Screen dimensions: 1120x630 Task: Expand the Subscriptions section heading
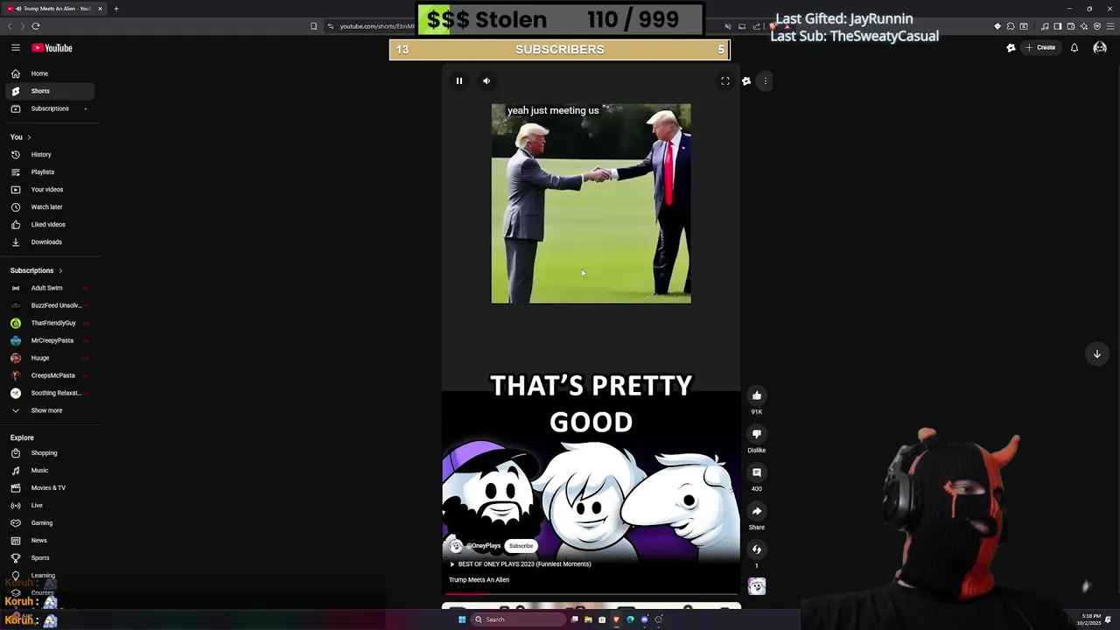[36, 270]
